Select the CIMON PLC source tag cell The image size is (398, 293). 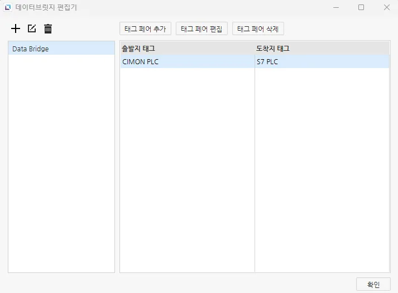[x=187, y=62]
